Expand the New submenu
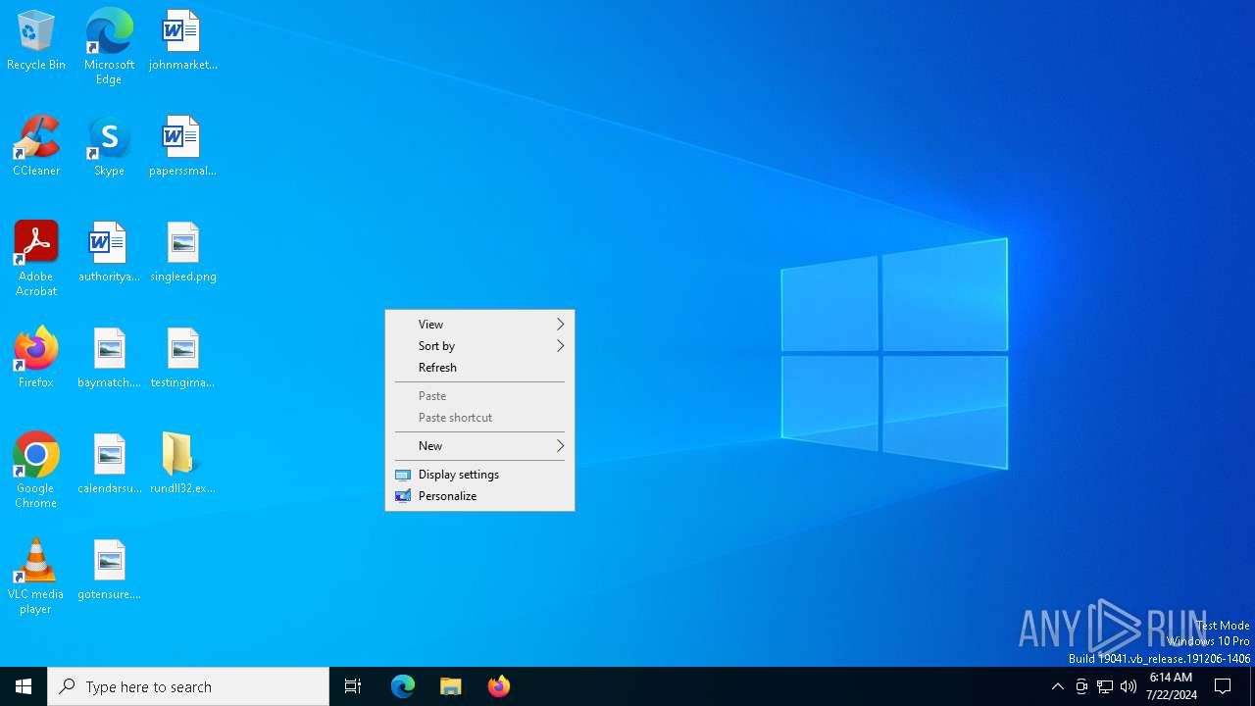Screen dimensions: 1255x706 [x=479, y=446]
